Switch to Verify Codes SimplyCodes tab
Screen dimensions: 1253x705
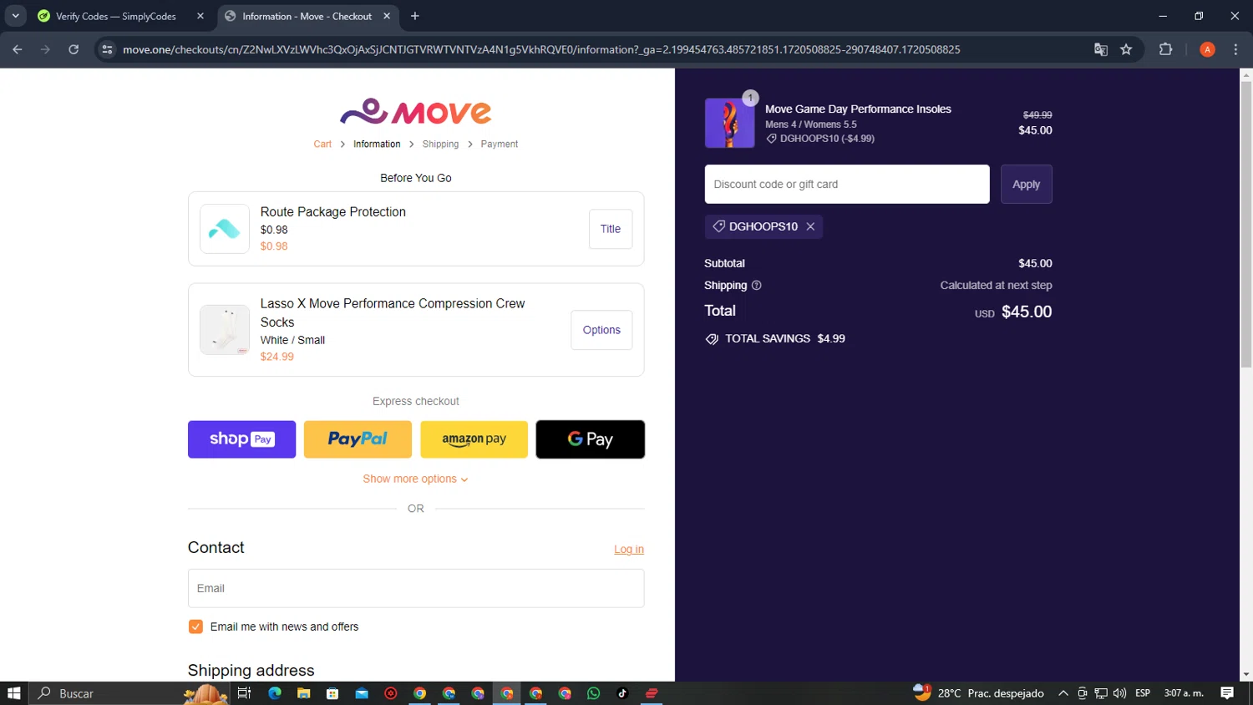click(116, 16)
